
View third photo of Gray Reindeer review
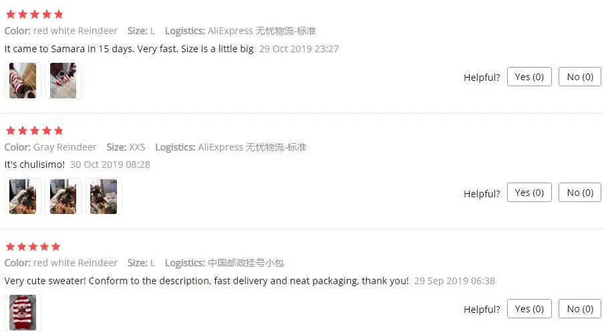tap(104, 197)
